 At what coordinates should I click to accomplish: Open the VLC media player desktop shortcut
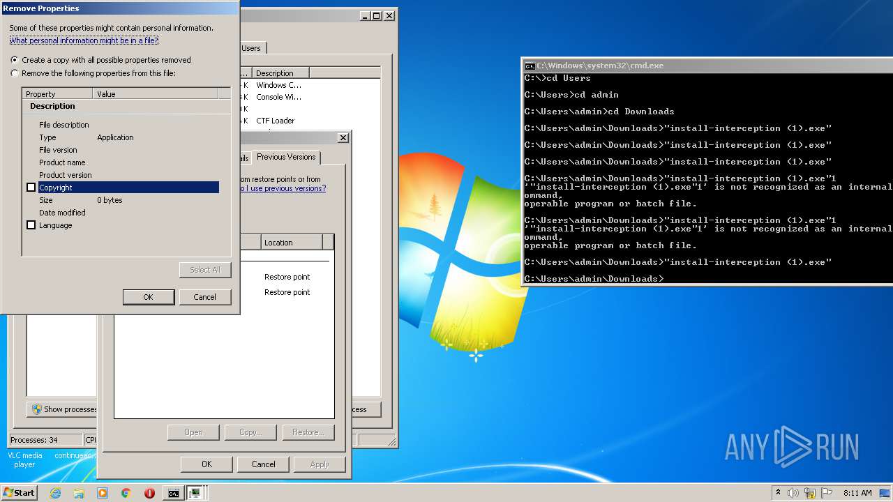24,459
